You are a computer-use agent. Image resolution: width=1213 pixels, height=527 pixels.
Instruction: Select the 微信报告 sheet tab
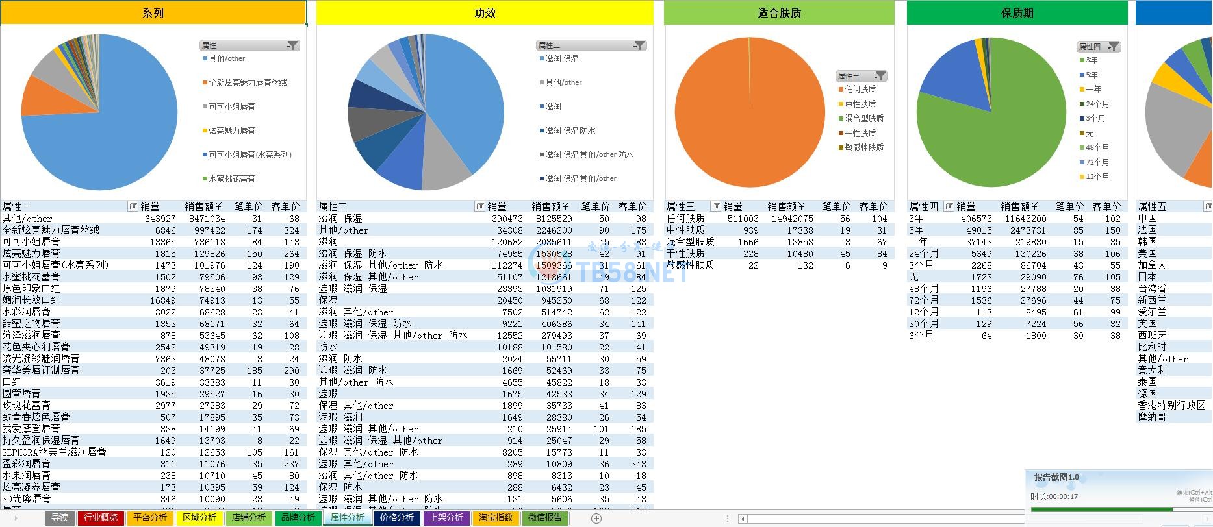pos(544,518)
